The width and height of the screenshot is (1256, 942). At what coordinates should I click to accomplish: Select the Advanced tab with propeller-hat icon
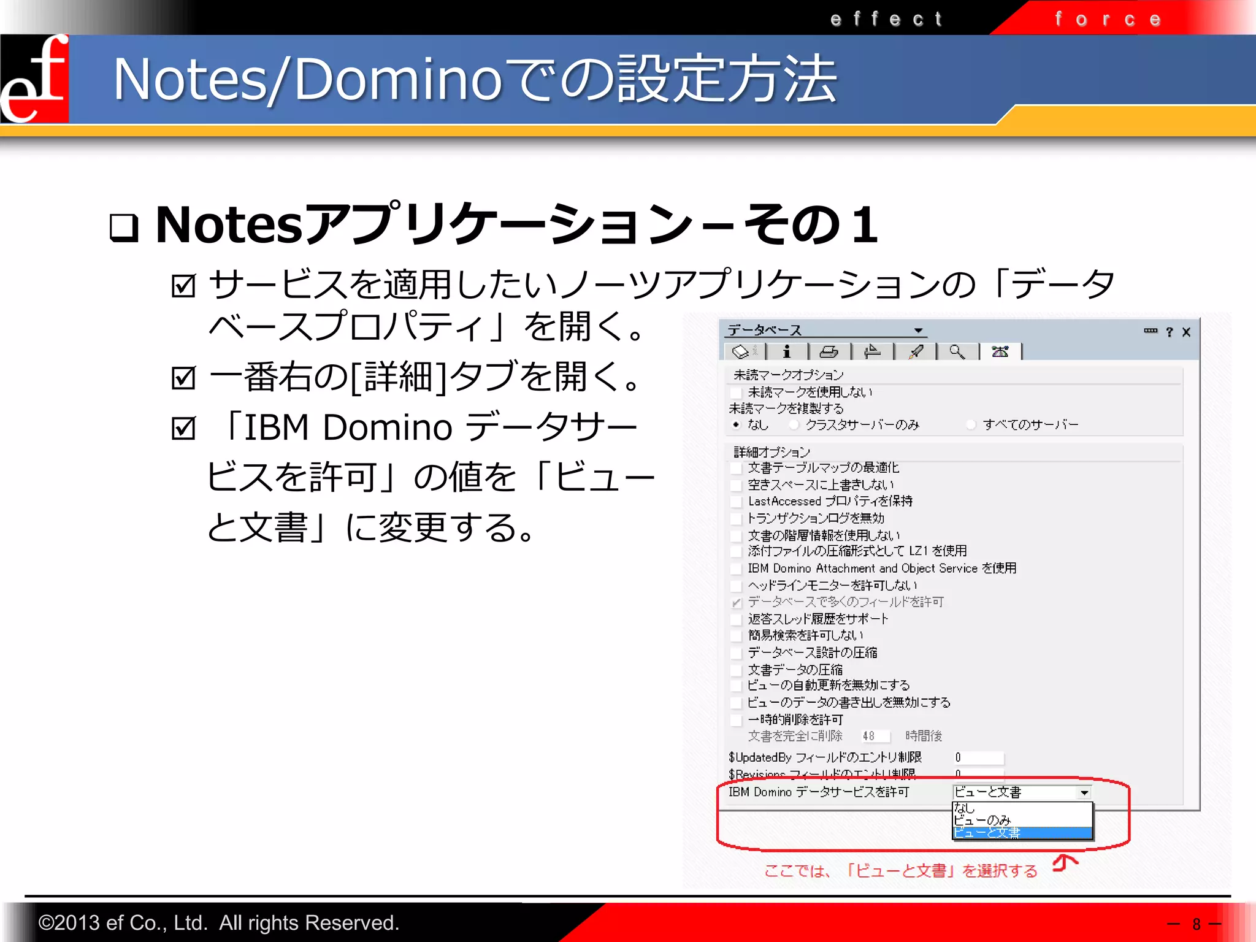[x=1000, y=351]
